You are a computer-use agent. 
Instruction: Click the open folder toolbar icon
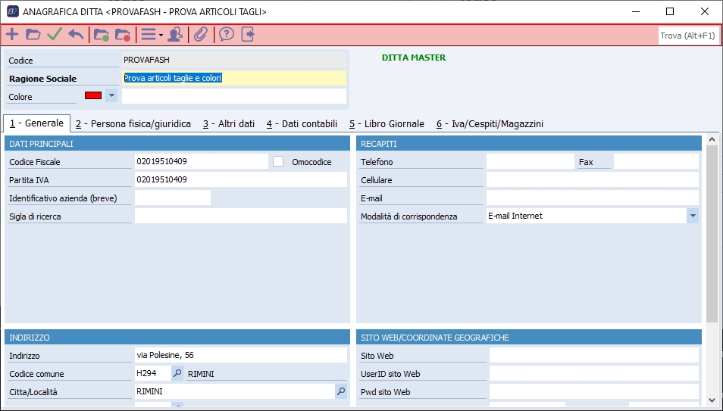click(33, 35)
